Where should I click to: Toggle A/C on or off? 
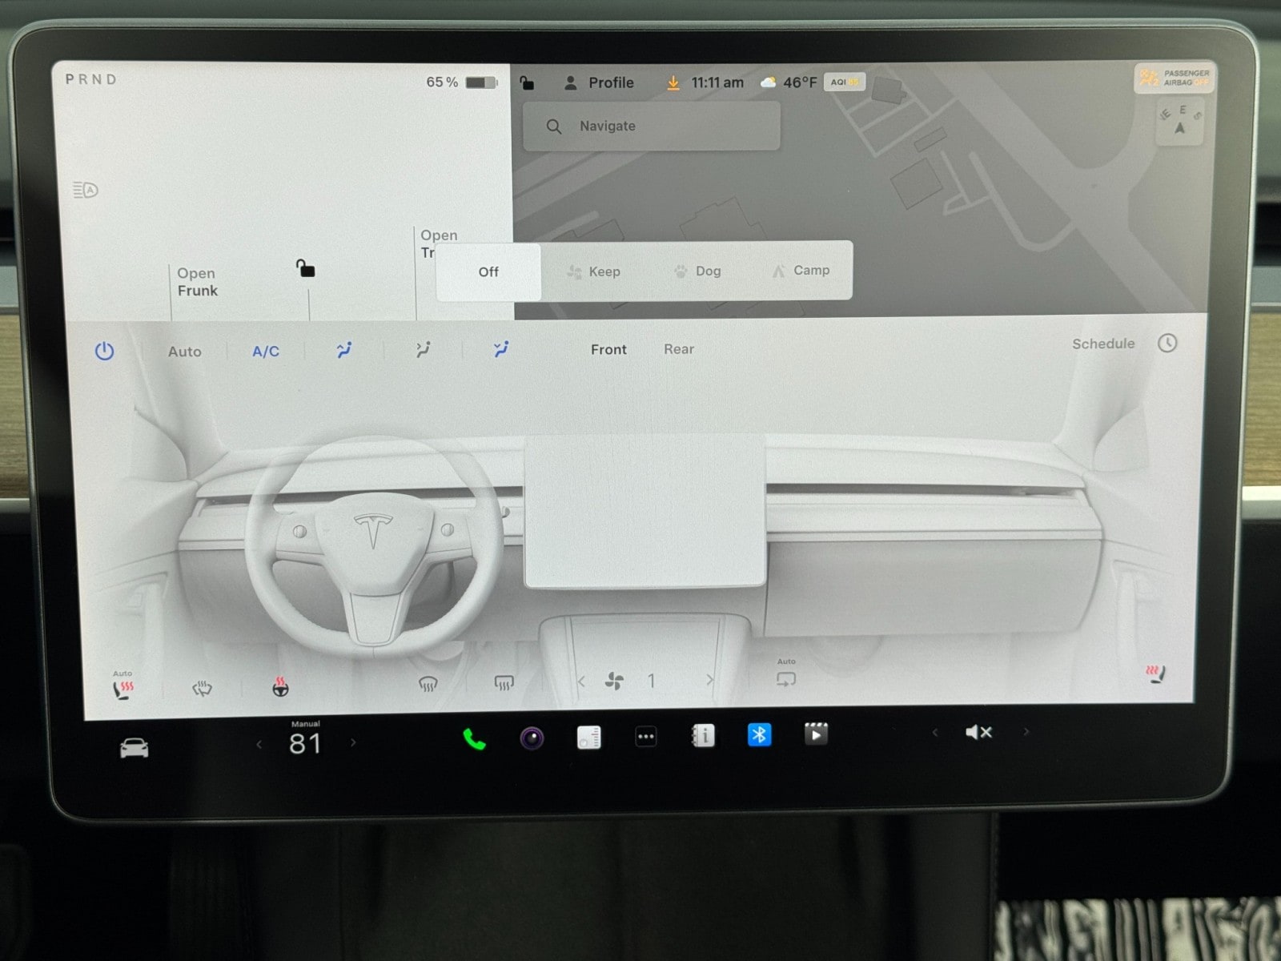(x=266, y=352)
